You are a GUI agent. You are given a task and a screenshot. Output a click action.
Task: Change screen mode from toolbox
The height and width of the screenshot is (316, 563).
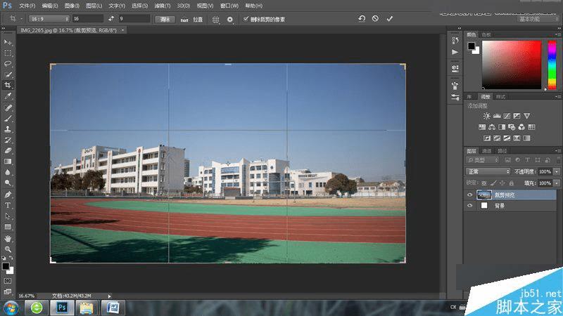8,291
